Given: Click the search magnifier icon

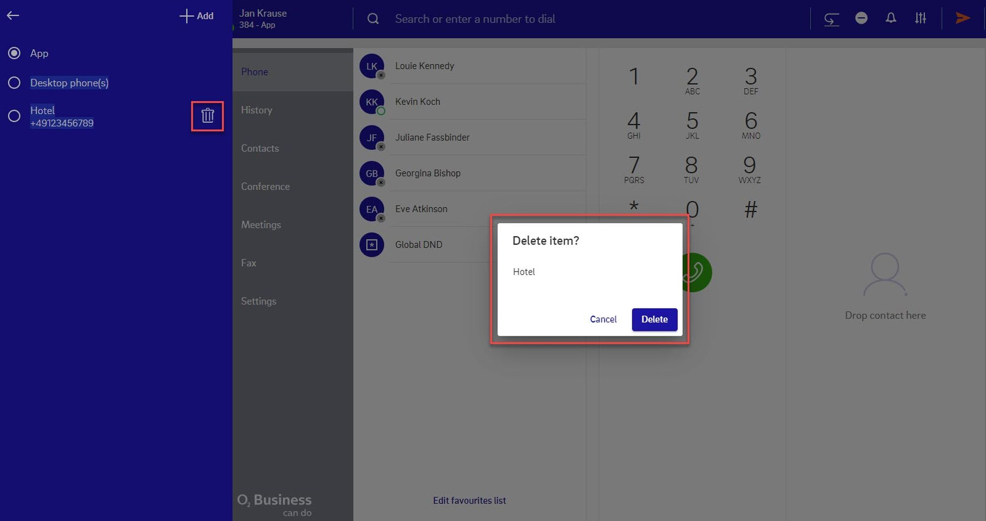Looking at the screenshot, I should click(373, 19).
